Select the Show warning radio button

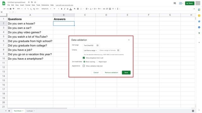pyautogui.click(x=84, y=62)
